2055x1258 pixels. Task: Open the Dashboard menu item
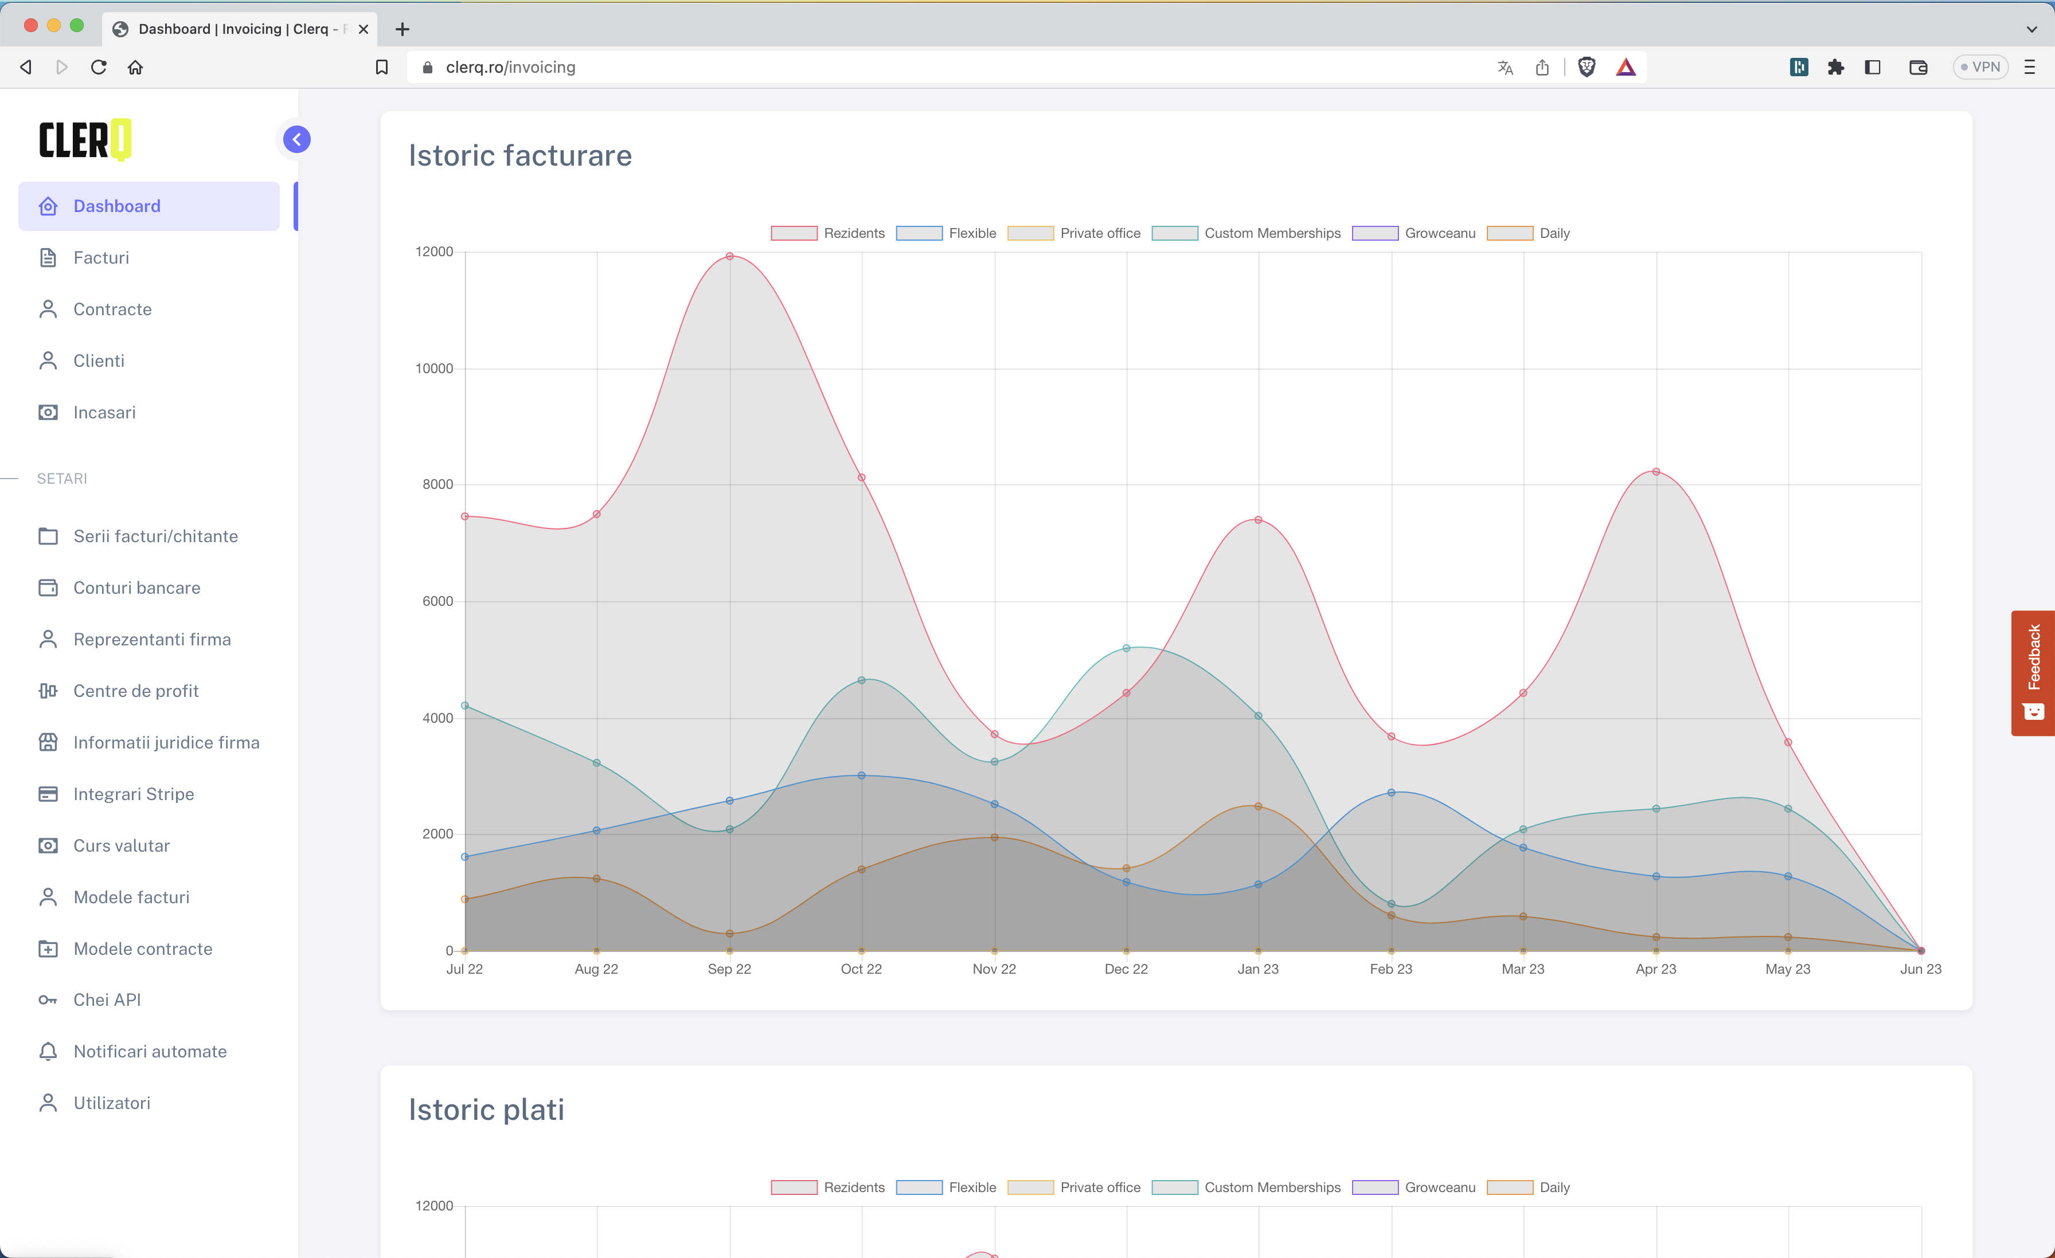coord(149,206)
